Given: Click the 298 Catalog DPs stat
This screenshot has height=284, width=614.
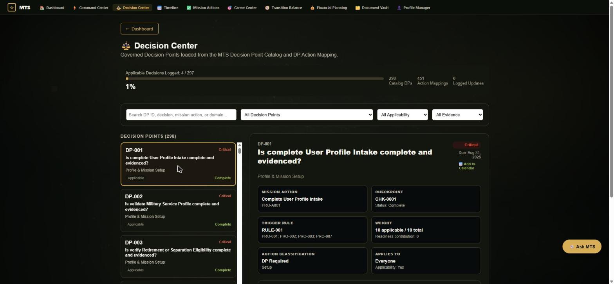Looking at the screenshot, I should coord(400,81).
